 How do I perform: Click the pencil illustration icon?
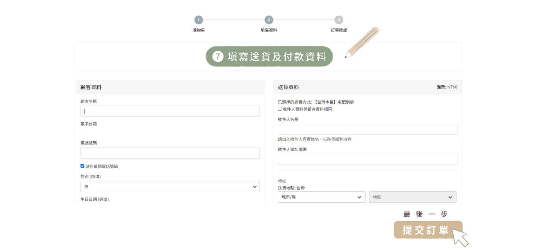tap(361, 43)
